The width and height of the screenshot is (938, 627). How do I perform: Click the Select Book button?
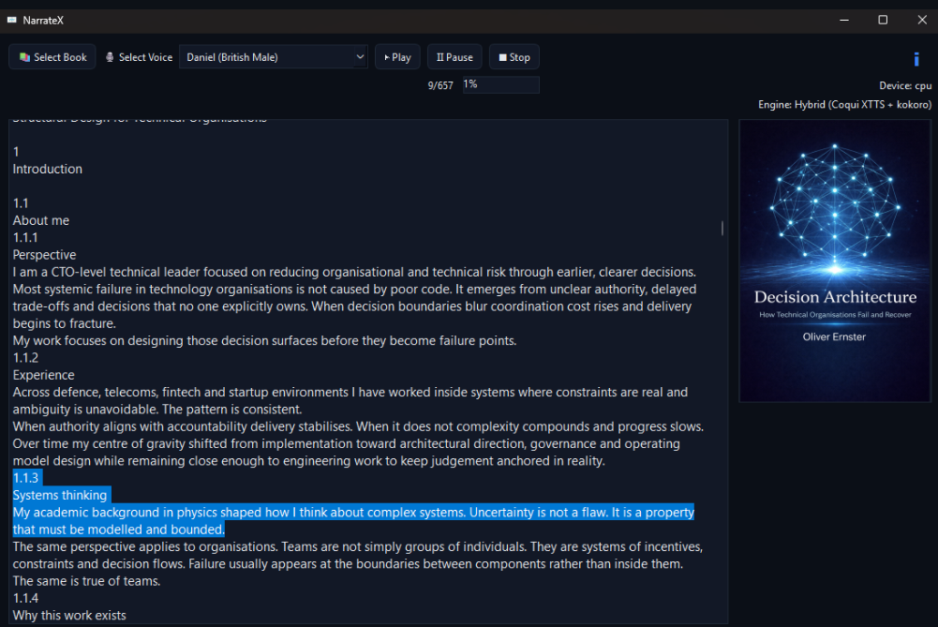pyautogui.click(x=52, y=57)
